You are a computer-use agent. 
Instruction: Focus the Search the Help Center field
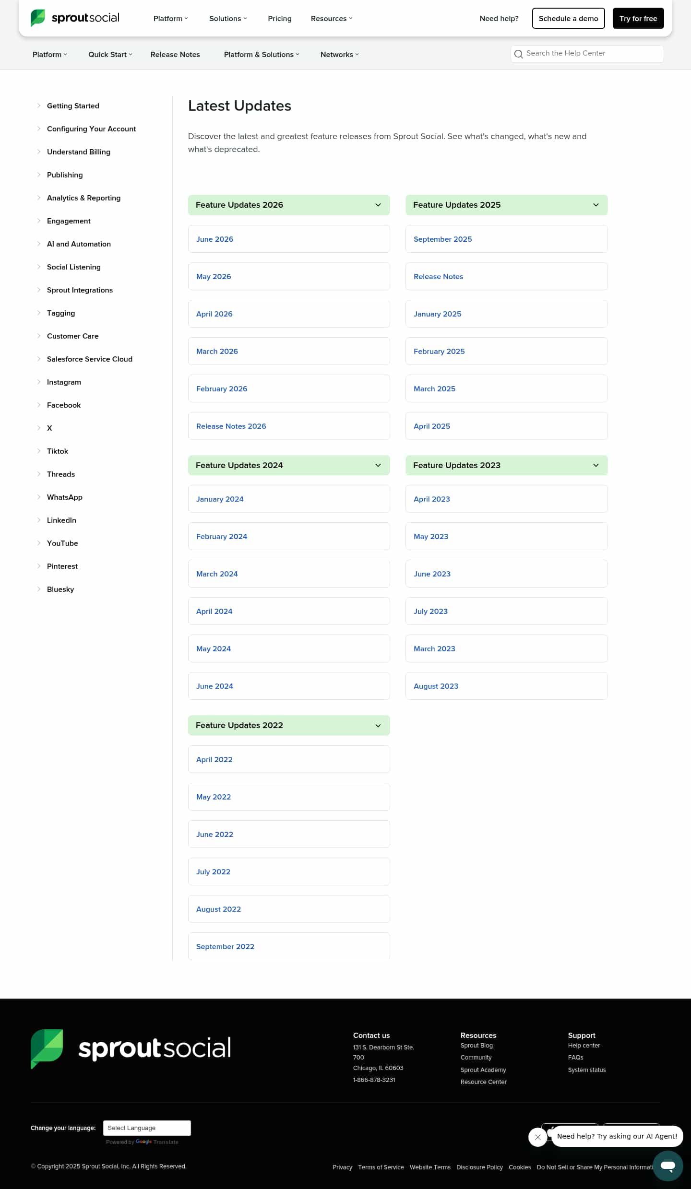[x=587, y=54]
